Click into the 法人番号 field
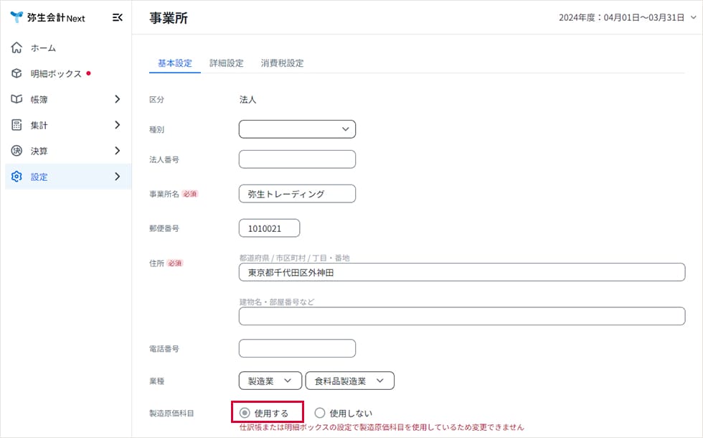 (x=297, y=159)
